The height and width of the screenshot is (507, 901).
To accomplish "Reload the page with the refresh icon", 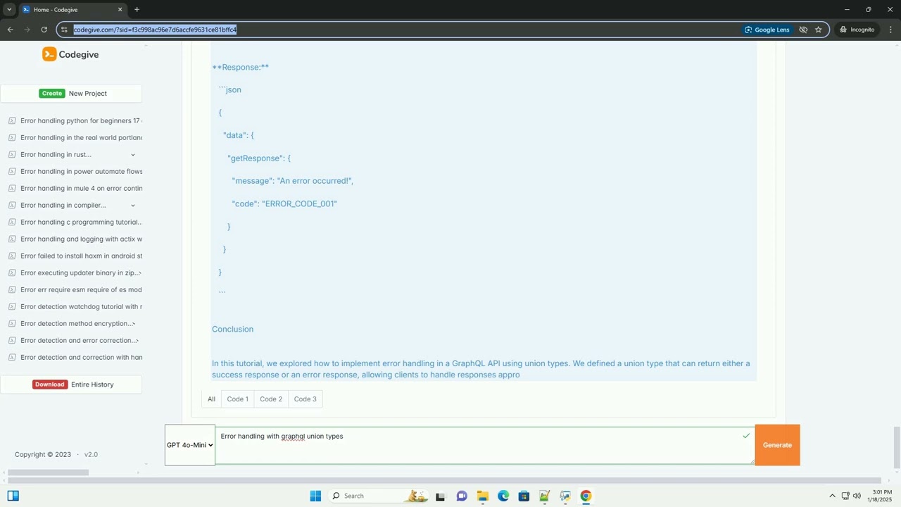I will [44, 30].
